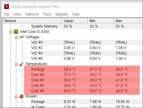This screenshot has height=108, width=143.
Task: Select the Package power row label
Action: pyautogui.click(x=38, y=102)
